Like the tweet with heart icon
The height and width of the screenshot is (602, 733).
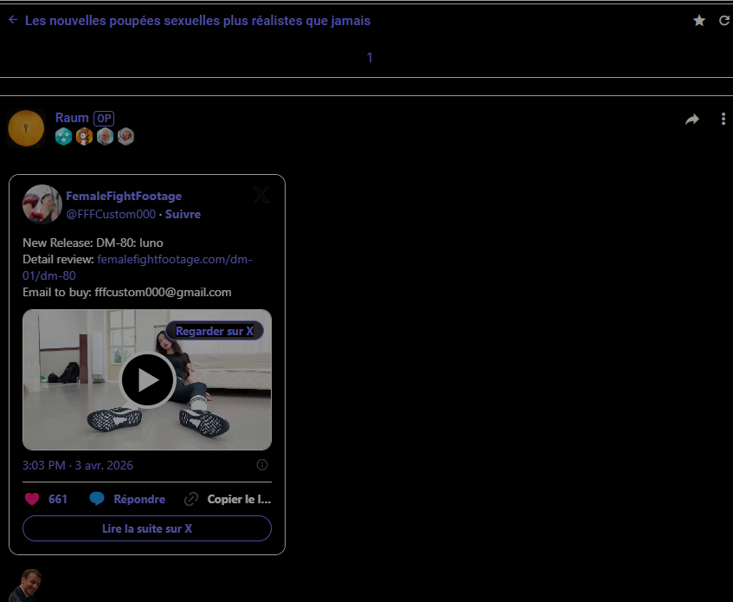point(32,499)
